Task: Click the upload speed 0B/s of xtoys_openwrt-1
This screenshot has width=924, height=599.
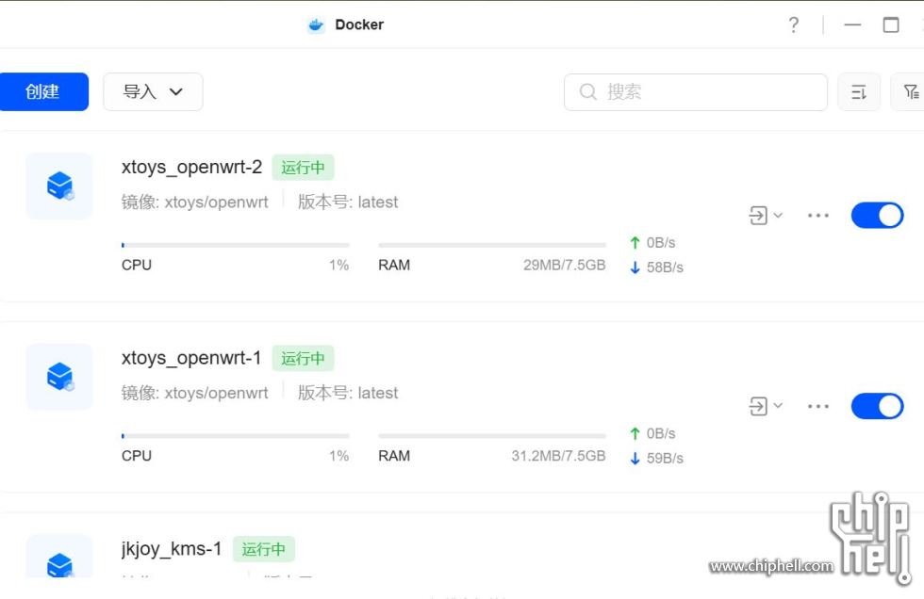Action: 661,433
